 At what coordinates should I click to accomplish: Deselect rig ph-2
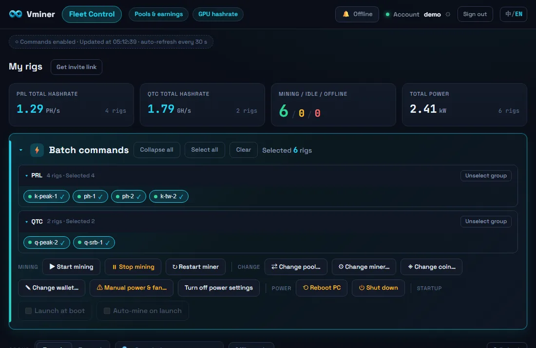129,196
